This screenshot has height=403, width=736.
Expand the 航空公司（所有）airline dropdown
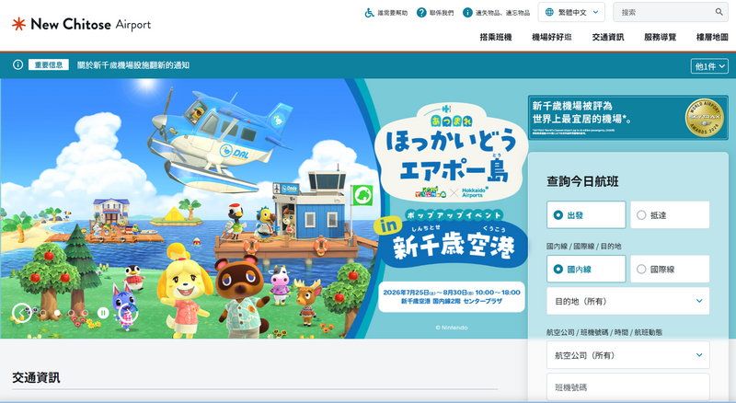click(628, 355)
